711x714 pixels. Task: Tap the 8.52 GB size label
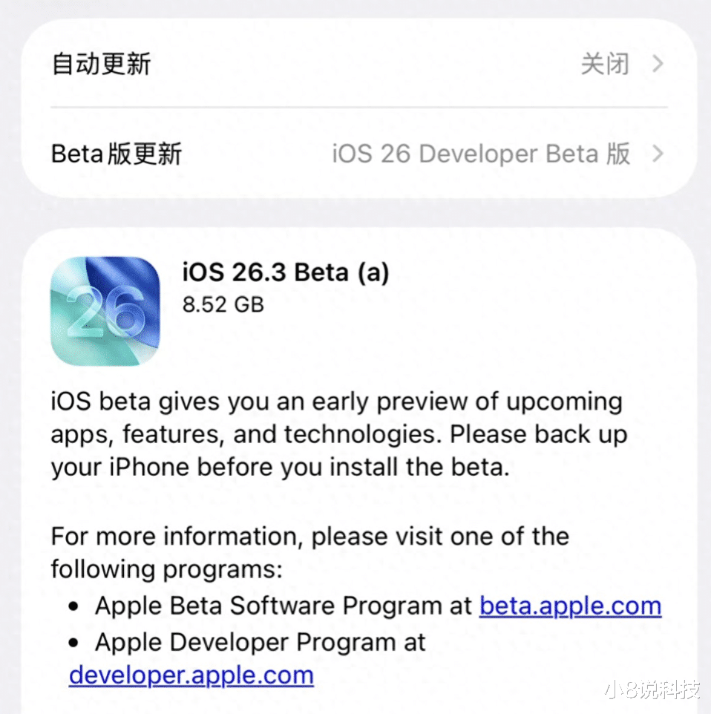point(223,304)
